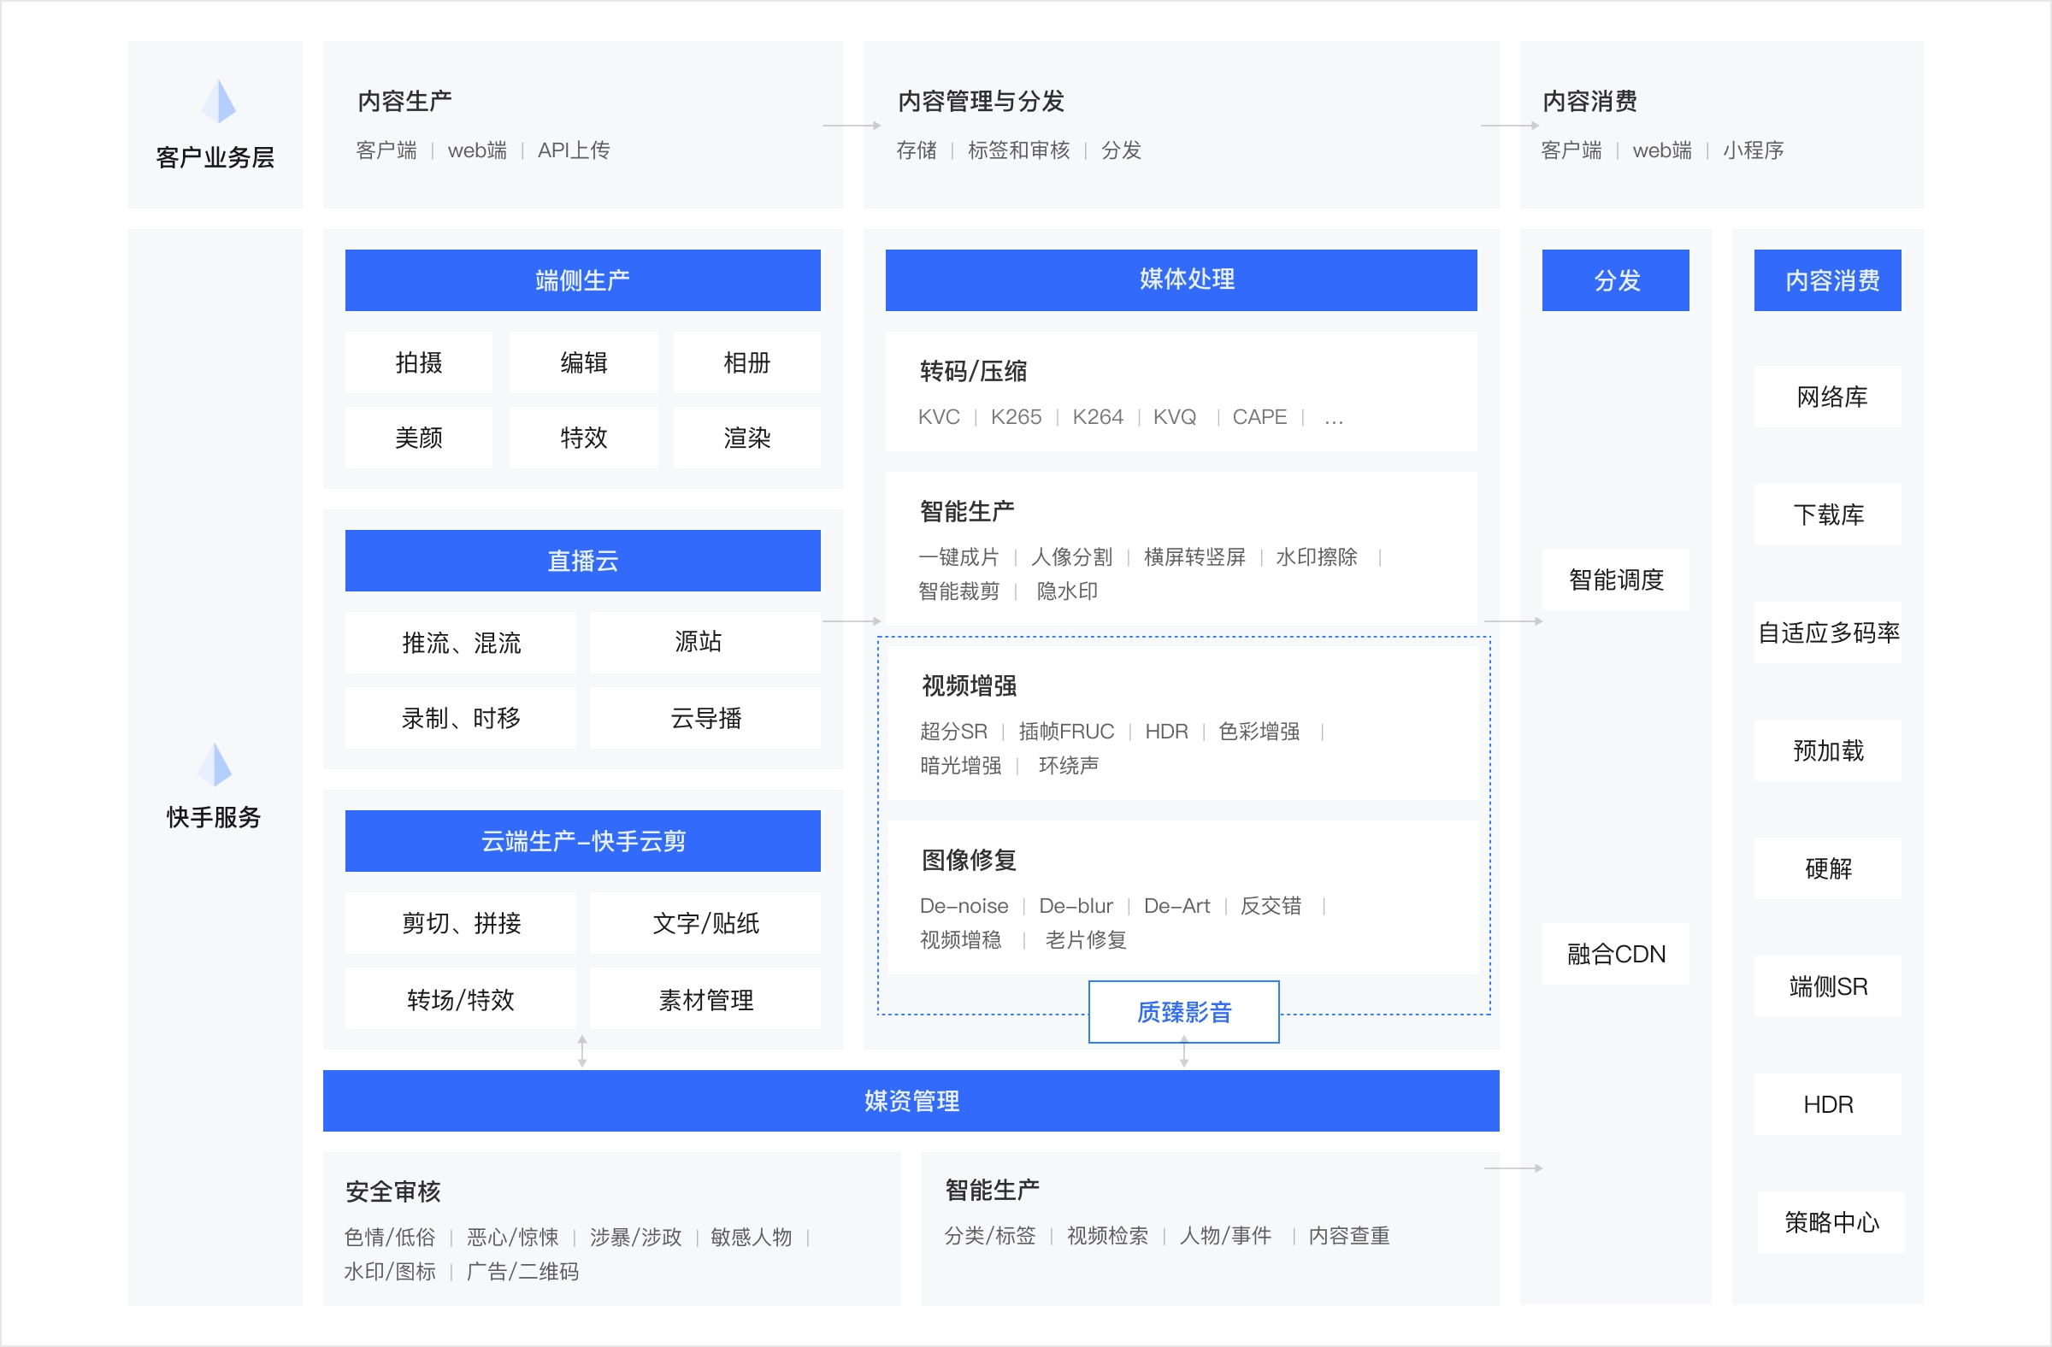Select the 转场/特效 box
This screenshot has width=2052, height=1347.
click(x=460, y=999)
